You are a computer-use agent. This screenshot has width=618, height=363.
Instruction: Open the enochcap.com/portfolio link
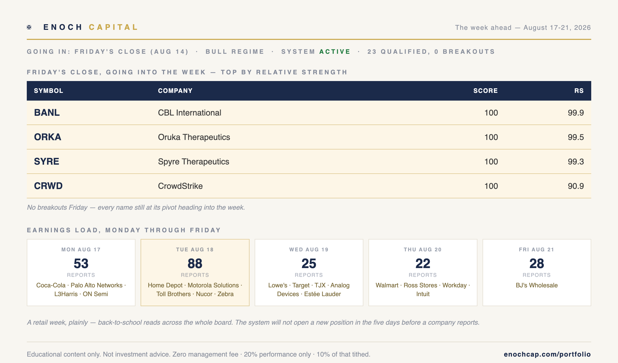(x=547, y=354)
